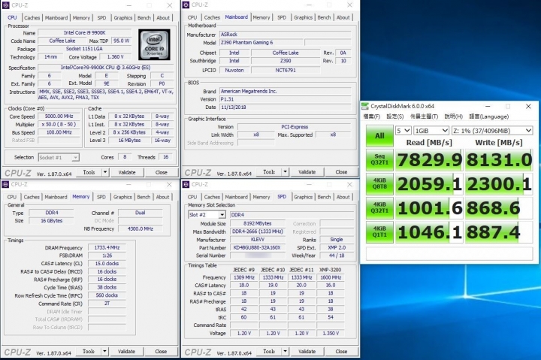
Task: Switch to the Bench tab in the SPD window
Action: point(324,197)
